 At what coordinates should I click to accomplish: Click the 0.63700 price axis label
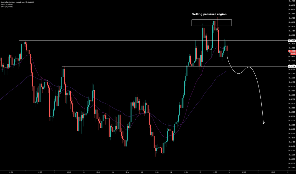pyautogui.click(x=292, y=35)
